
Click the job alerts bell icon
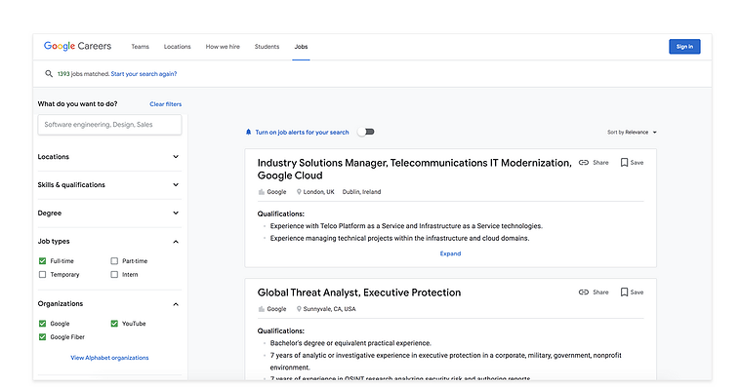pyautogui.click(x=249, y=133)
